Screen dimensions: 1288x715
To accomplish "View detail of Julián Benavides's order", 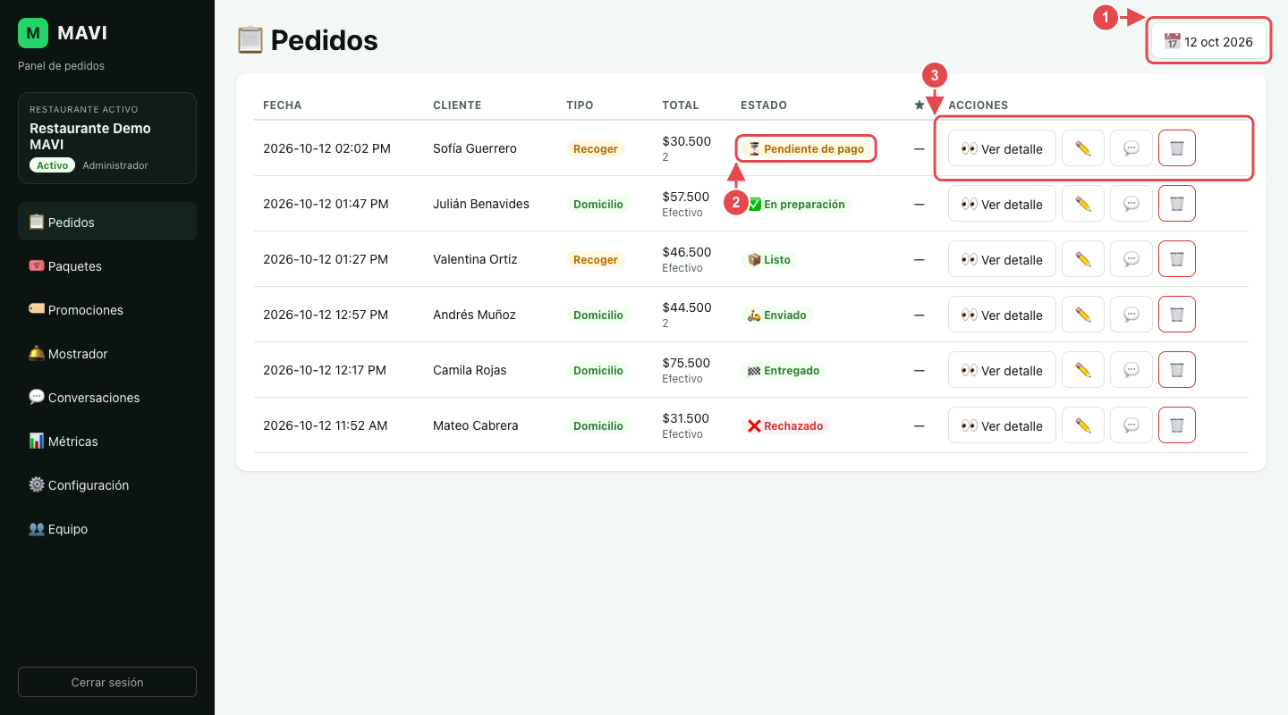I will (x=1002, y=204).
